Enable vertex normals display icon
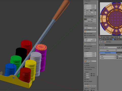This screenshot has width=122, height=91. 85,86
